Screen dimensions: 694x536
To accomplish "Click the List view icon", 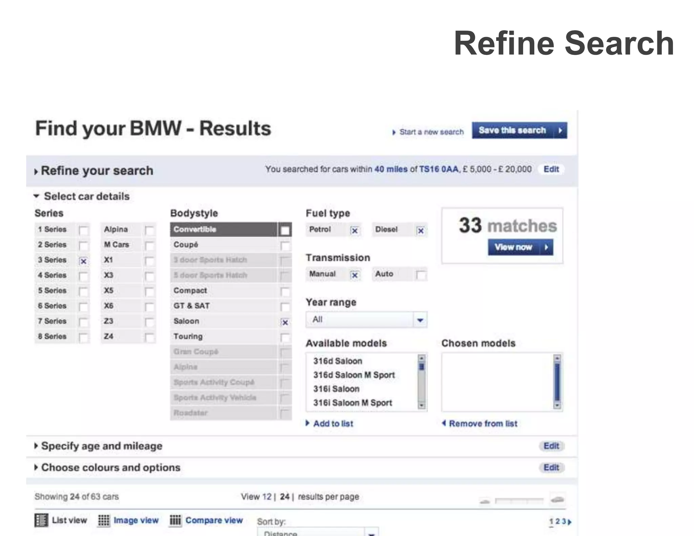I will click(x=41, y=520).
